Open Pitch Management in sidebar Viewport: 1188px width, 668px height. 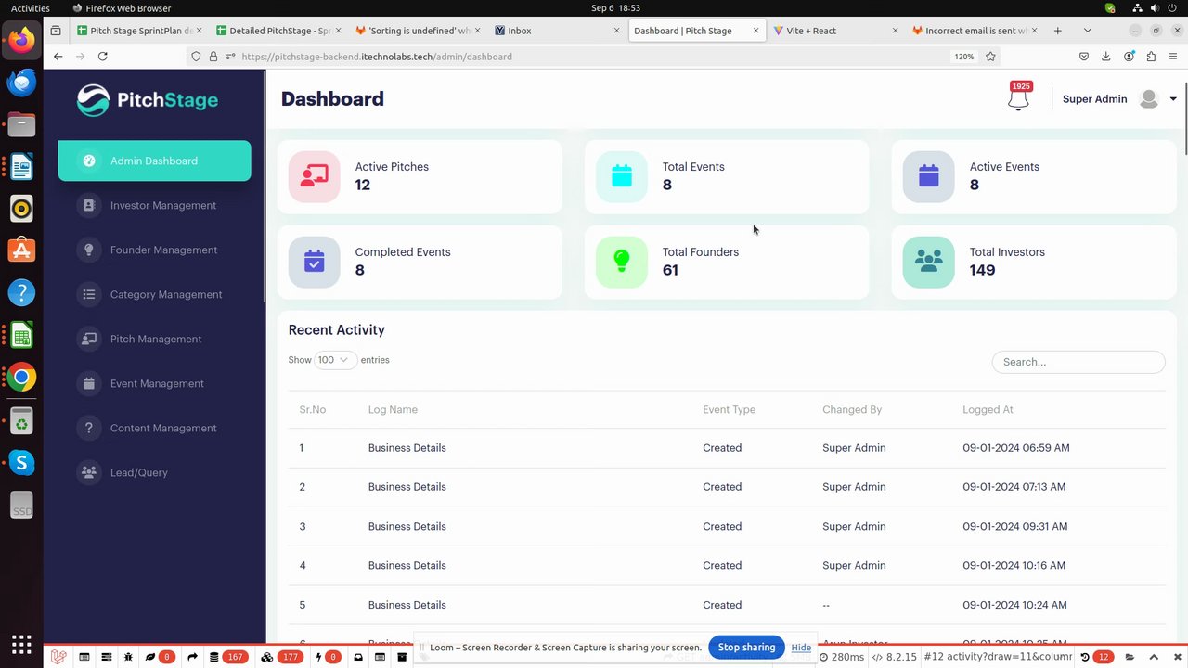pyautogui.click(x=154, y=339)
